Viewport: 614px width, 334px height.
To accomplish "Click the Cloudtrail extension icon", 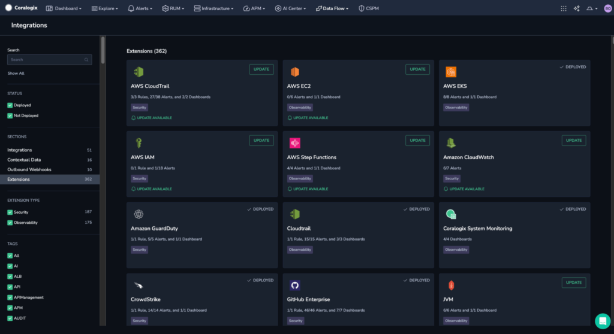I will click(295, 214).
